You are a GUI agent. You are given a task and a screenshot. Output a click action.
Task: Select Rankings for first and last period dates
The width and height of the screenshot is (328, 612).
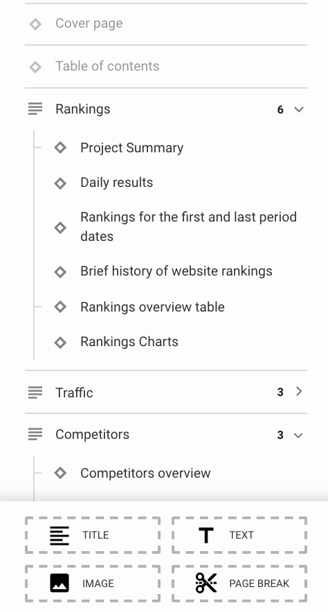188,227
